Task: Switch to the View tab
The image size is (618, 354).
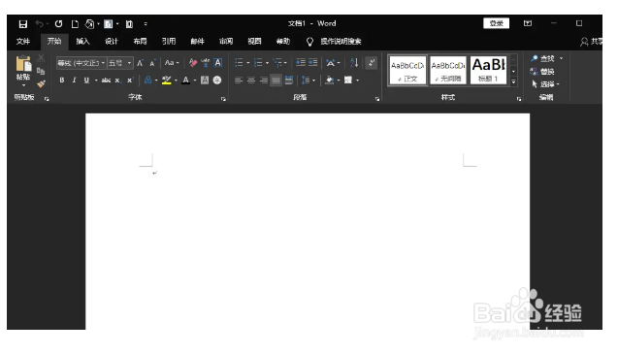Action: point(254,42)
